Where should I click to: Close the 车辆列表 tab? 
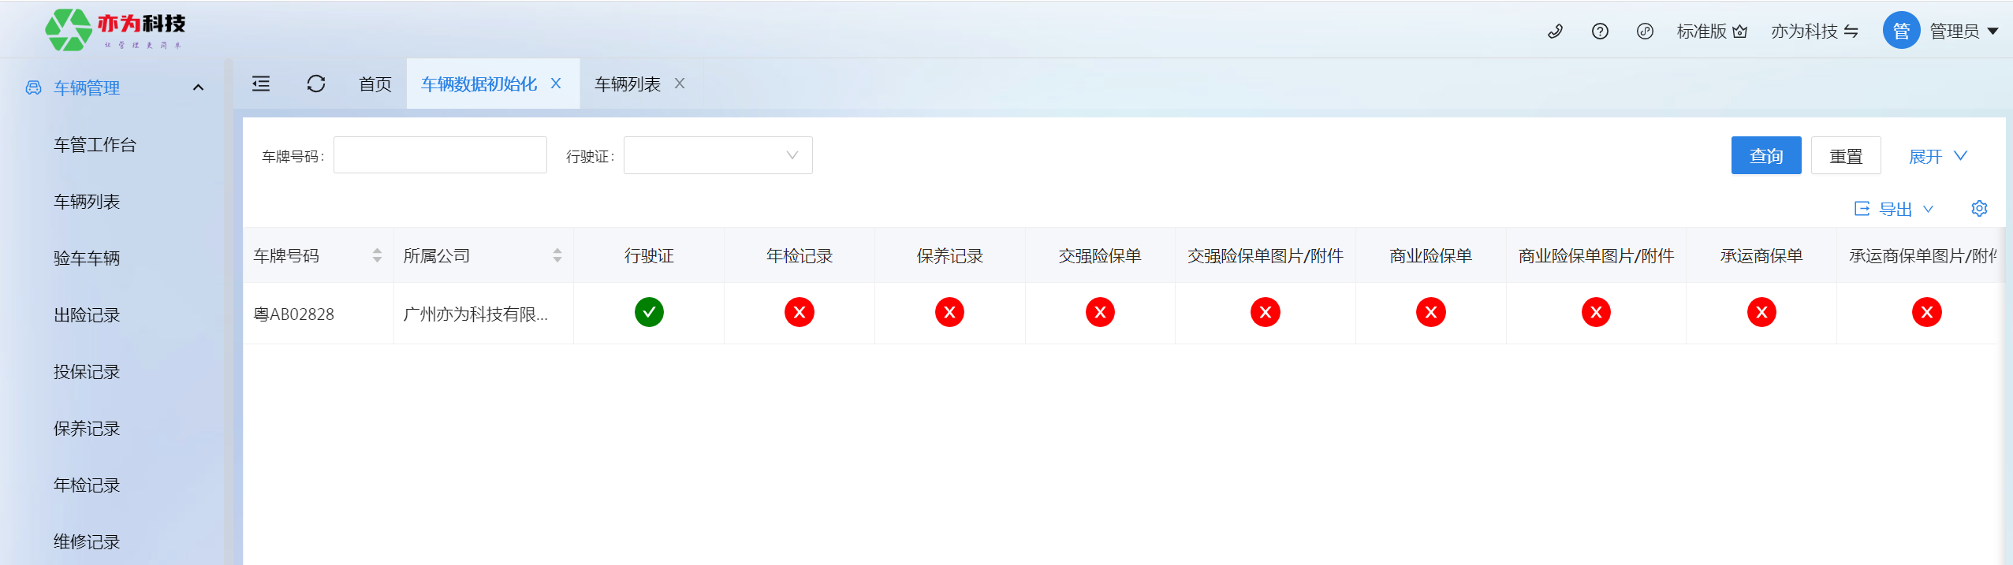pos(680,84)
